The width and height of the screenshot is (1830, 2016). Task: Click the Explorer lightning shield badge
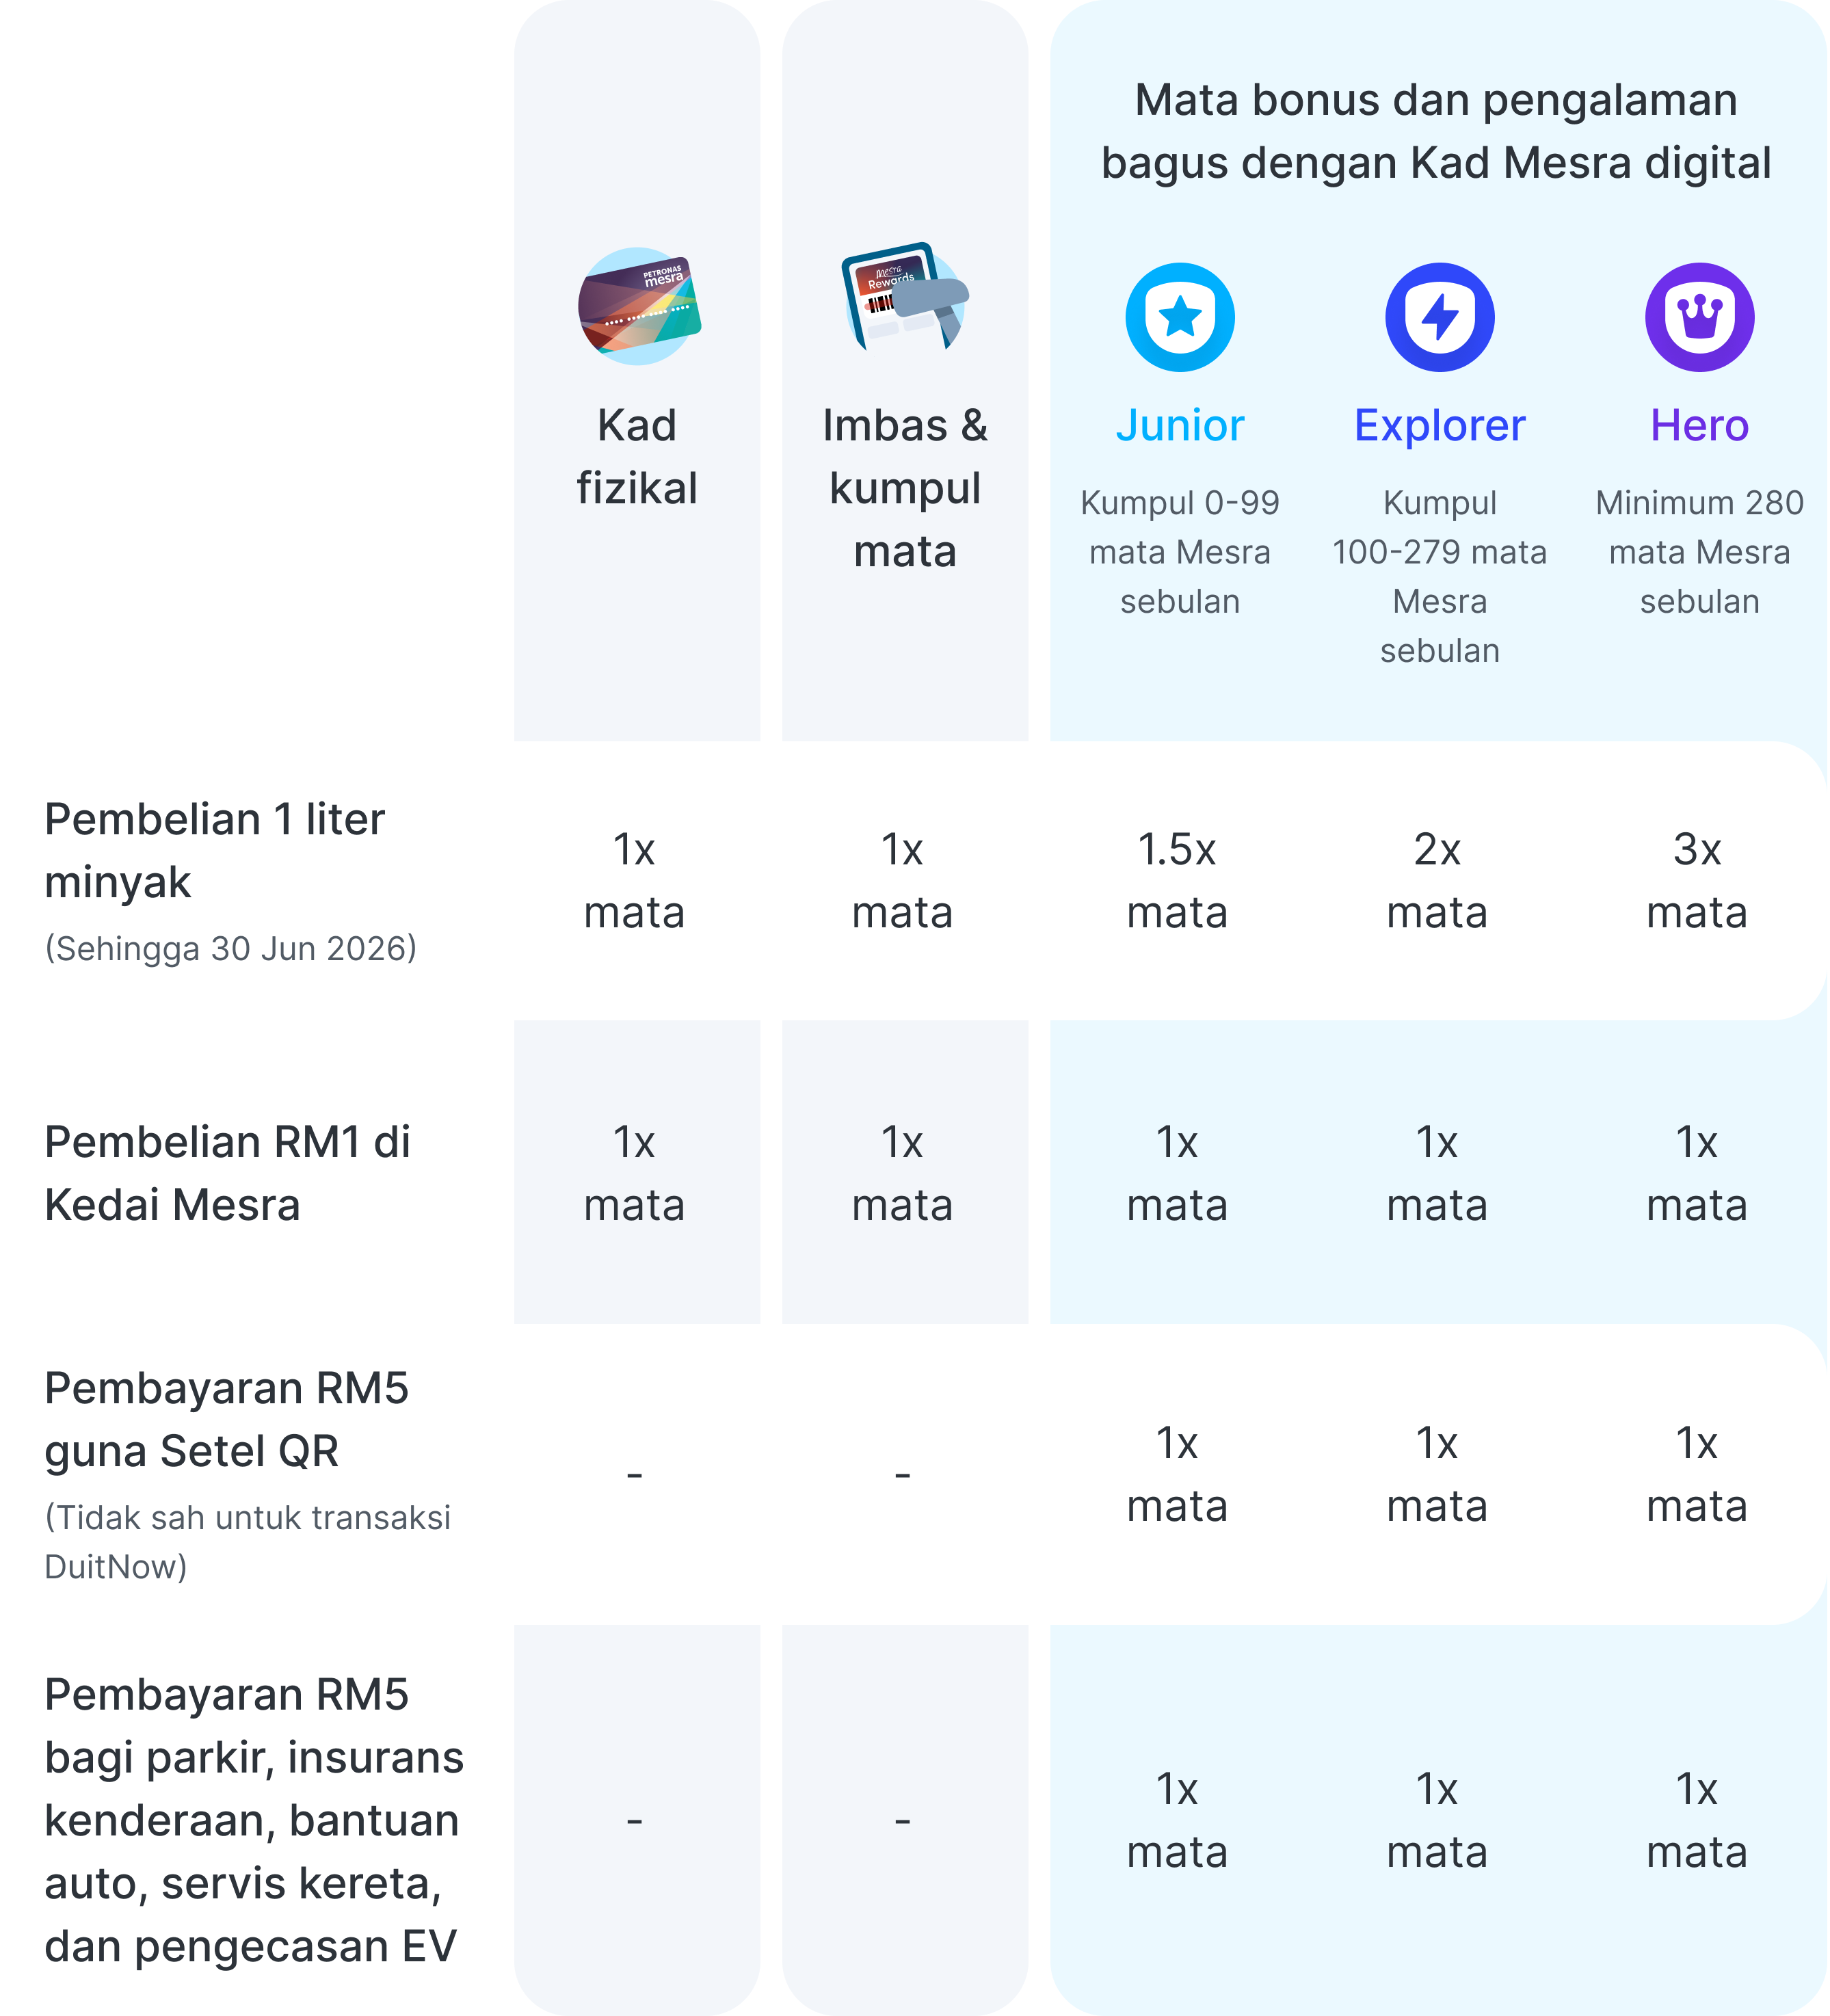coord(1439,317)
